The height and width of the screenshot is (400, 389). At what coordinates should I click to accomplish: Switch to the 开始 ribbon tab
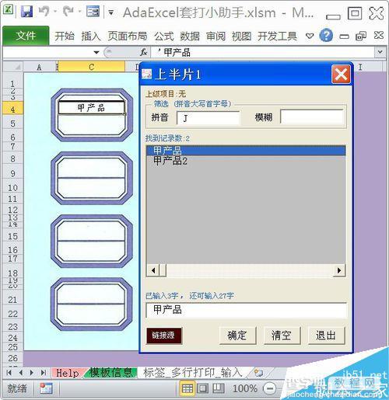[x=65, y=36]
